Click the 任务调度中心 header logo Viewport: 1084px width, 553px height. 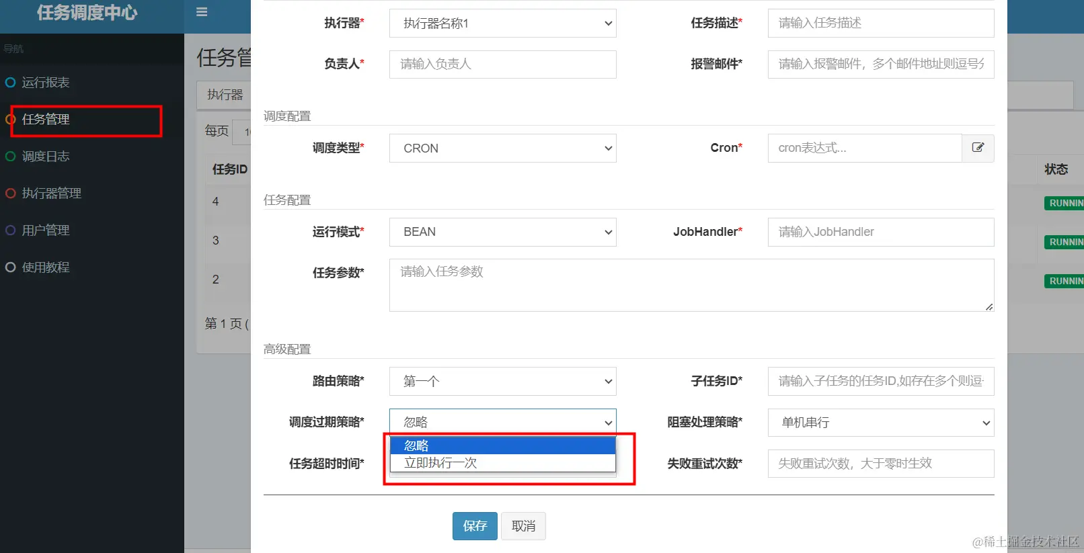pyautogui.click(x=87, y=13)
